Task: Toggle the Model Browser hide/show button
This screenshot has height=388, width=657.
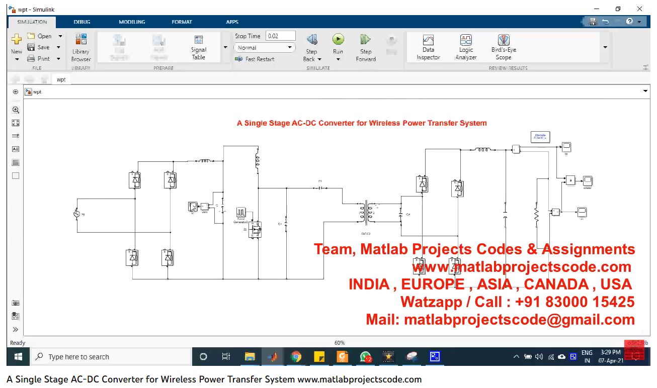Action: (x=16, y=92)
